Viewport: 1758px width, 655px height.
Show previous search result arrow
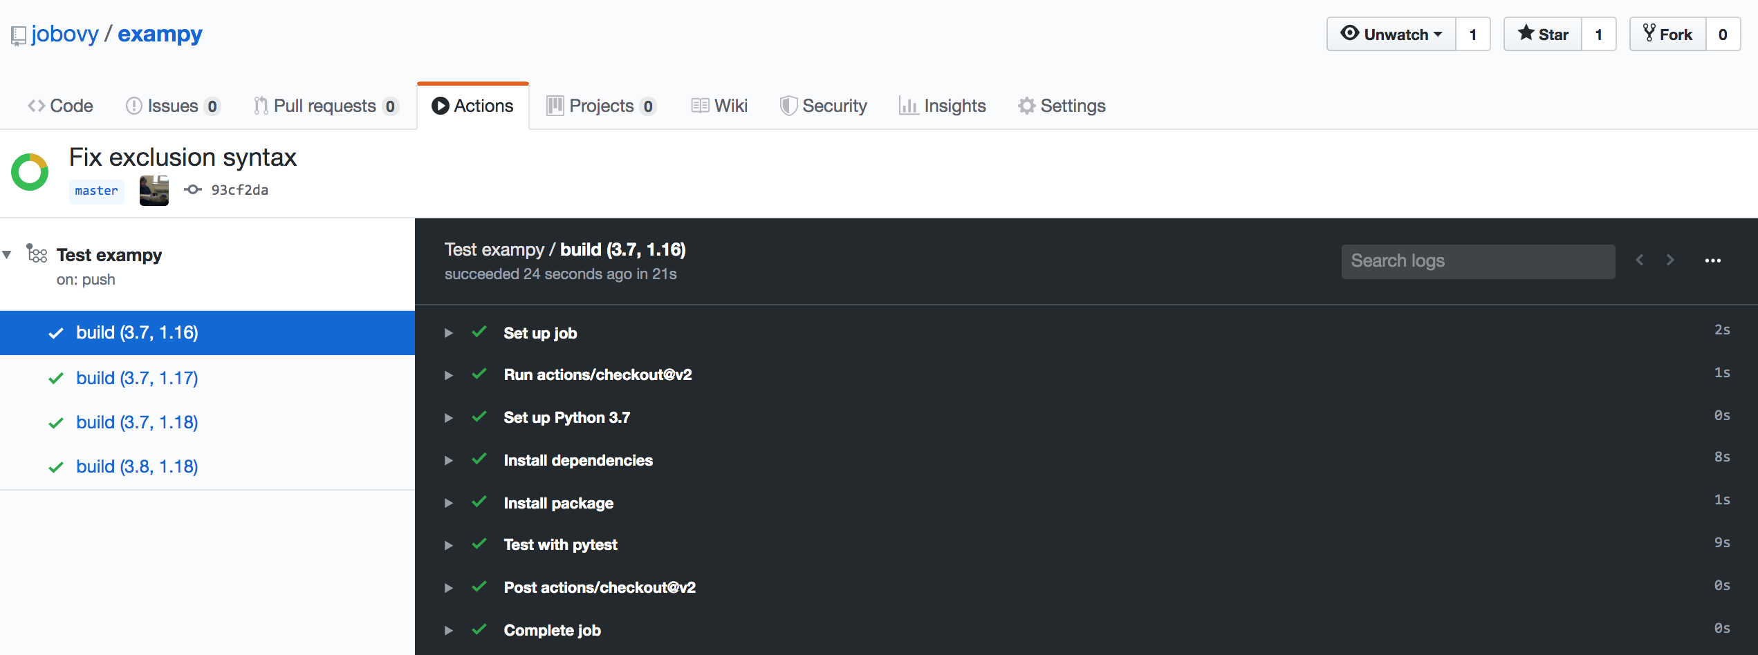coord(1639,260)
